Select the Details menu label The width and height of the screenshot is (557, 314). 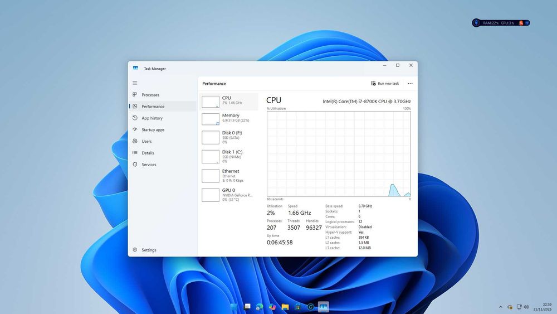point(148,153)
